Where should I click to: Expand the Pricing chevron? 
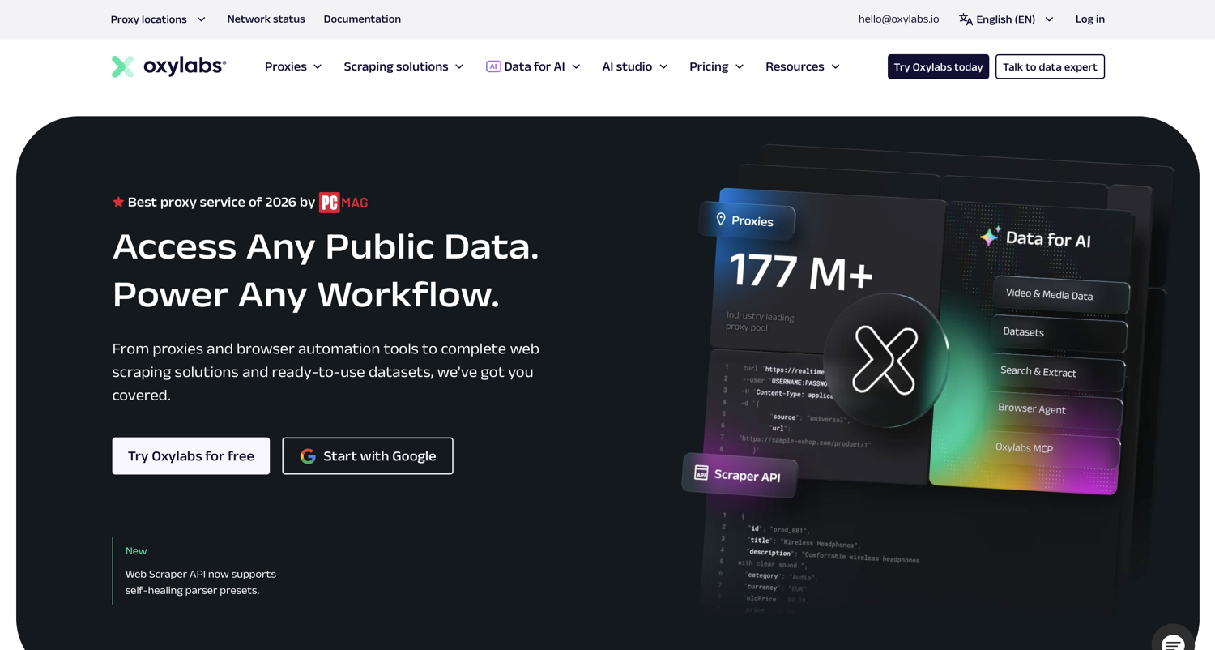pyautogui.click(x=740, y=66)
